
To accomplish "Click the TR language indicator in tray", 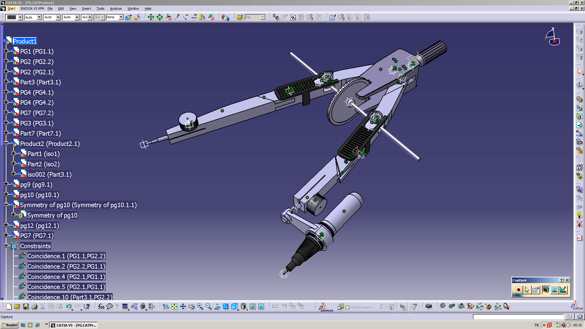I will pos(537,325).
